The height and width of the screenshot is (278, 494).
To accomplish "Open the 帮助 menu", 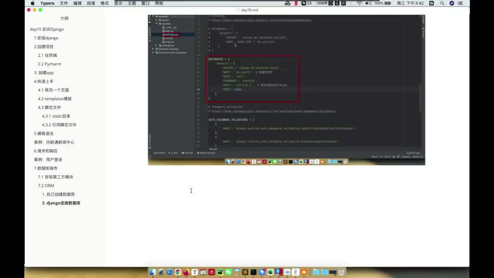I will [159, 3].
